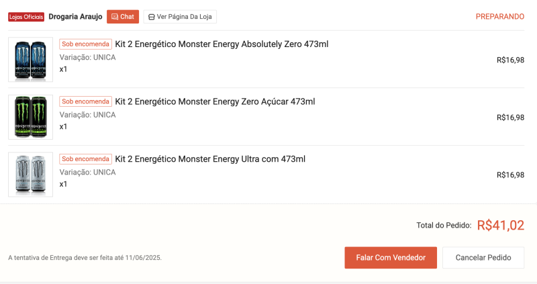Click Sob encomenda tag on Monster Ultra item

(x=85, y=159)
